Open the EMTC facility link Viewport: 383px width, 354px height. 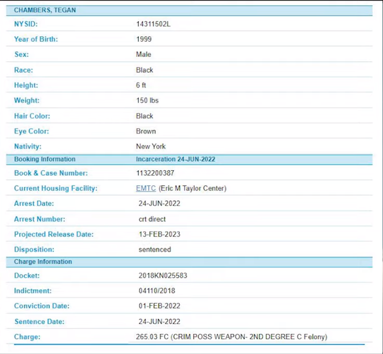(x=146, y=188)
